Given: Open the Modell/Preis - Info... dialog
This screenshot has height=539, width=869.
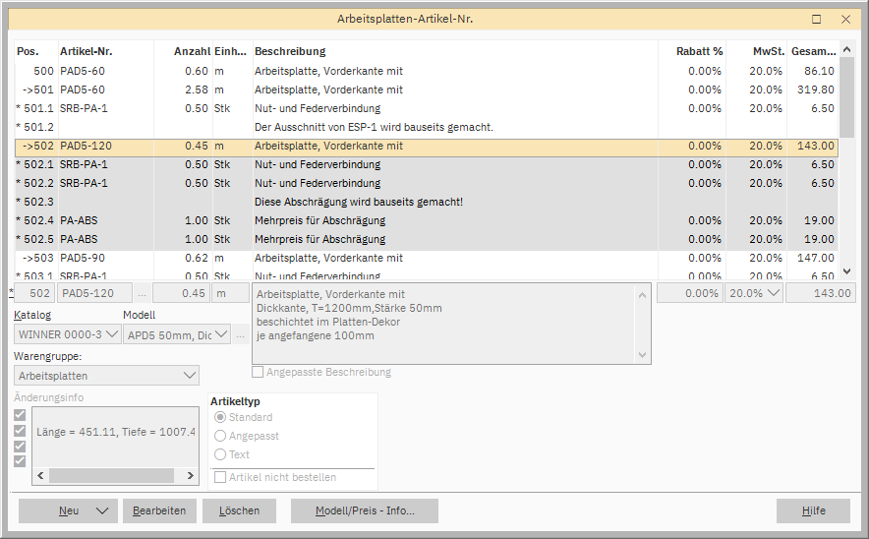Looking at the screenshot, I should pyautogui.click(x=364, y=510).
